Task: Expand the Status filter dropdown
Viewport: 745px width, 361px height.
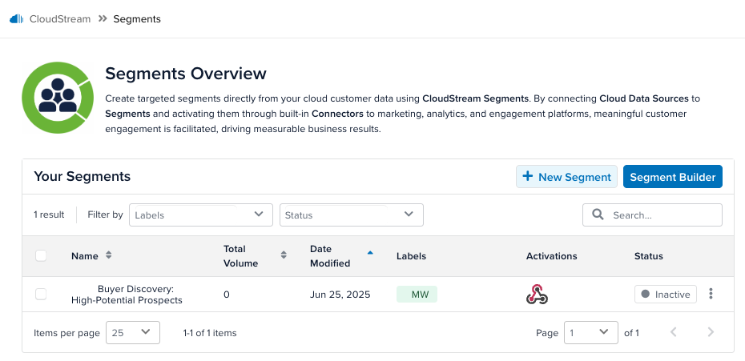Action: 351,215
